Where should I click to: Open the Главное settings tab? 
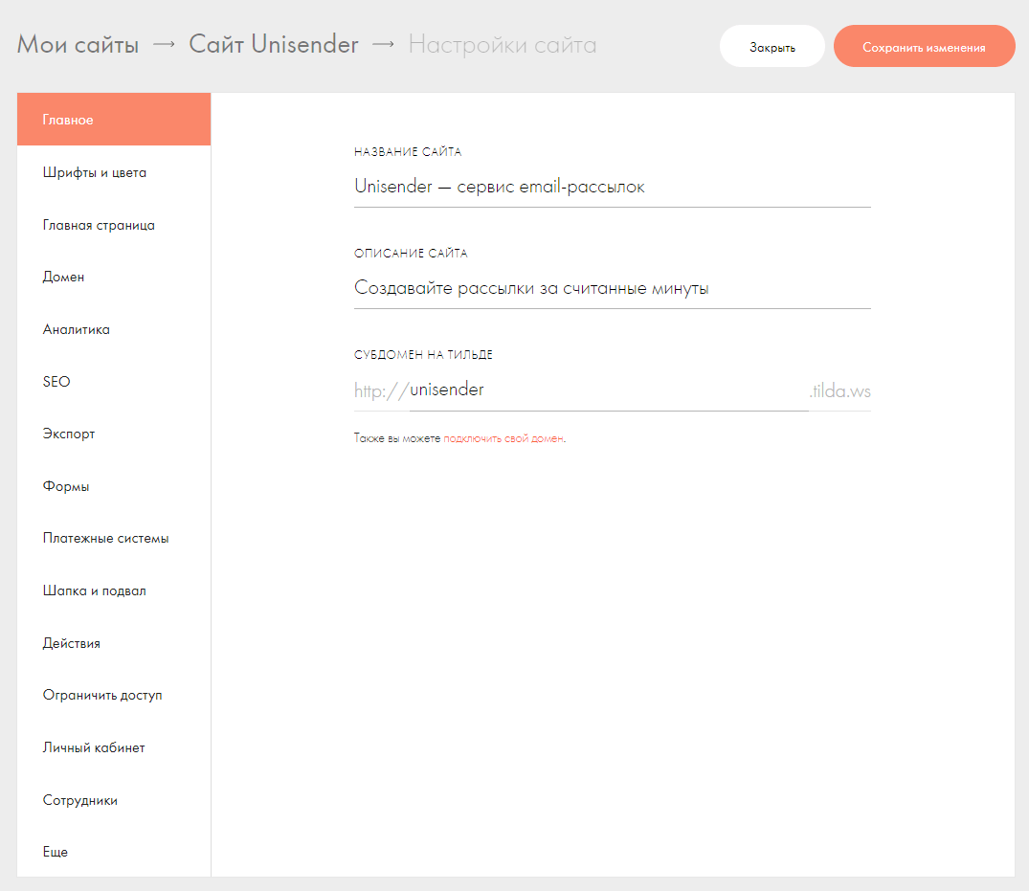(114, 120)
